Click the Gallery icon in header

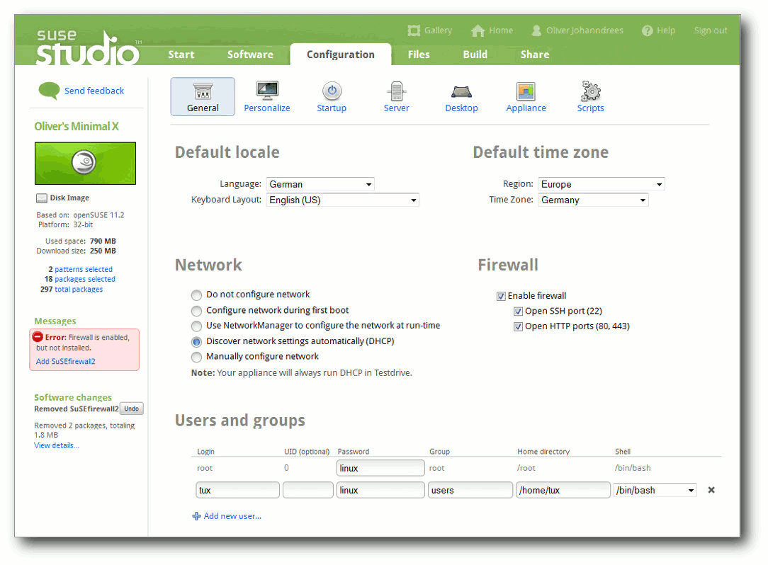[414, 30]
